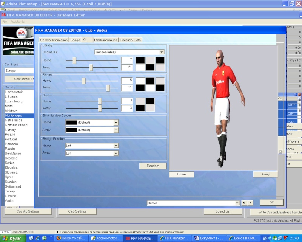Switch to FIFA MANAGE... taskbar button
Image resolution: width=302 pixels, height=242 pixels.
click(x=140, y=238)
